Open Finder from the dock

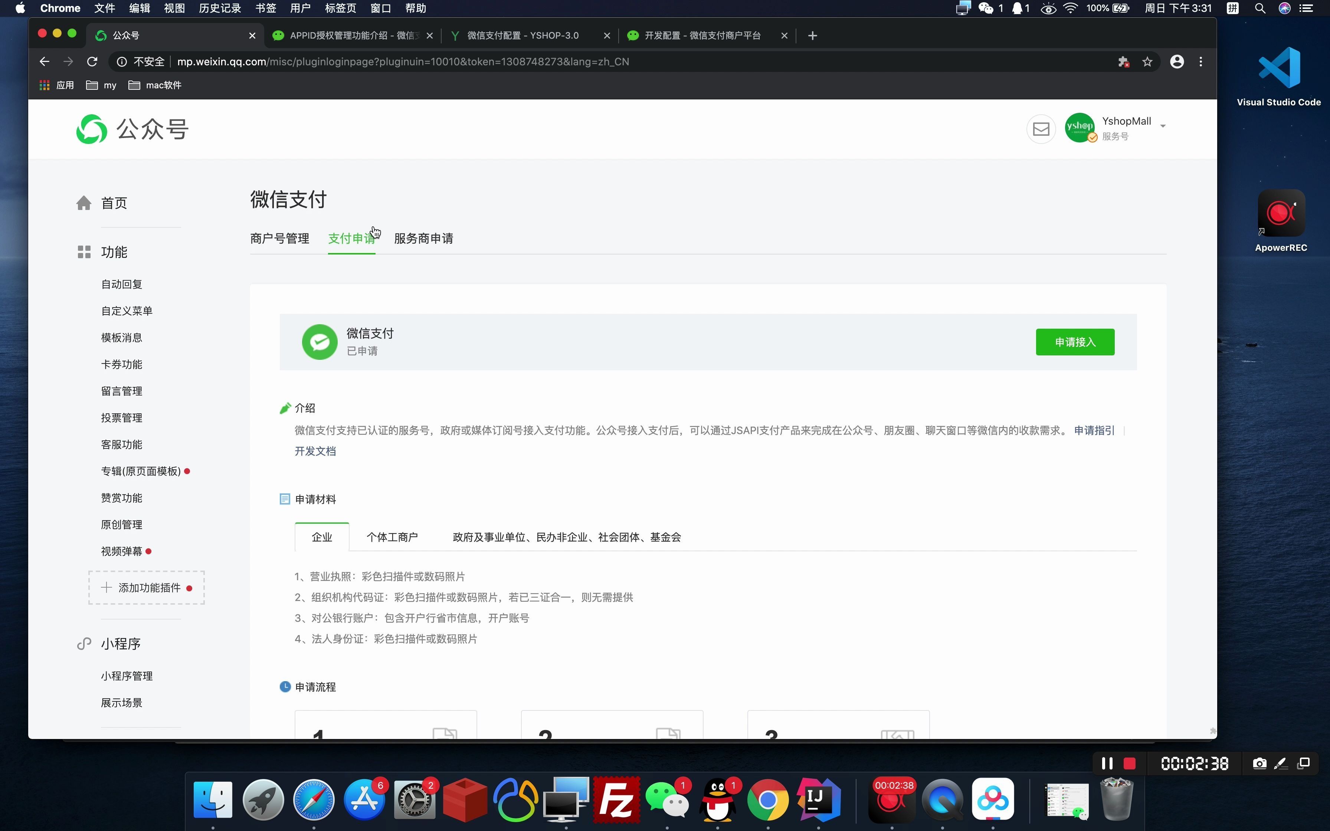point(213,800)
